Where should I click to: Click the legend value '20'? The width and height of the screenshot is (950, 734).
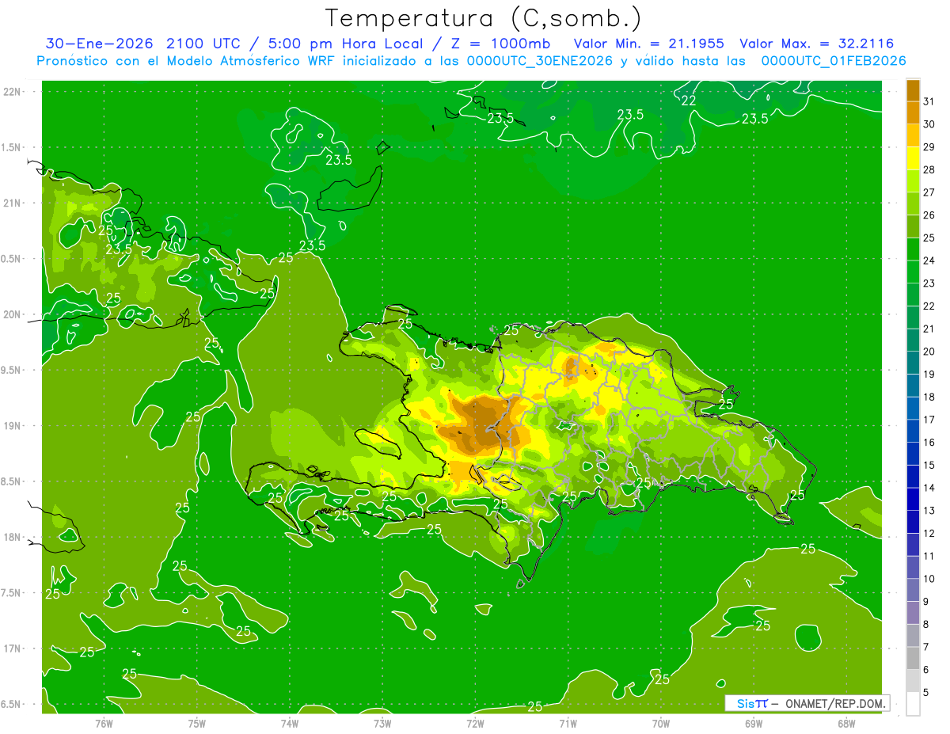pos(929,352)
